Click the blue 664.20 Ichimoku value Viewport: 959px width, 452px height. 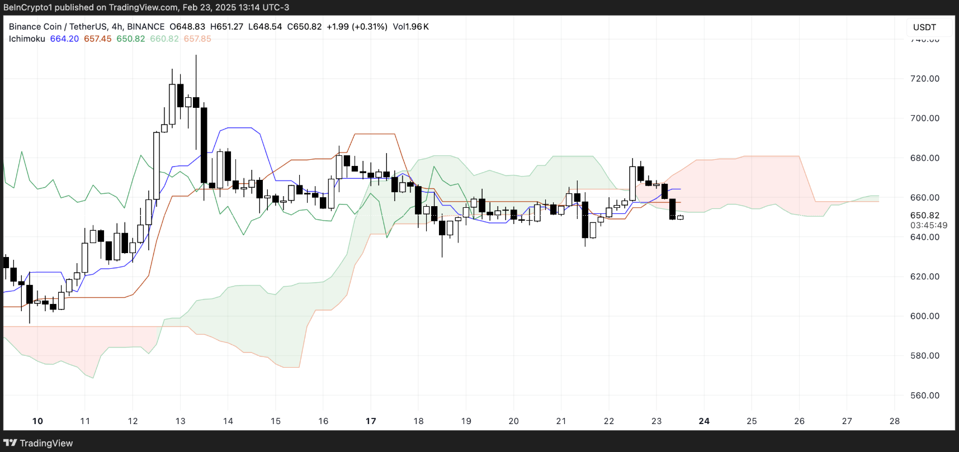tap(64, 39)
